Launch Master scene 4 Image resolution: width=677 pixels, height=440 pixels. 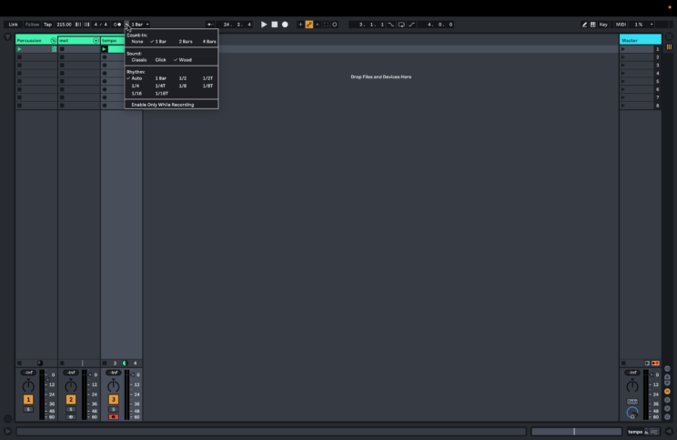point(623,74)
